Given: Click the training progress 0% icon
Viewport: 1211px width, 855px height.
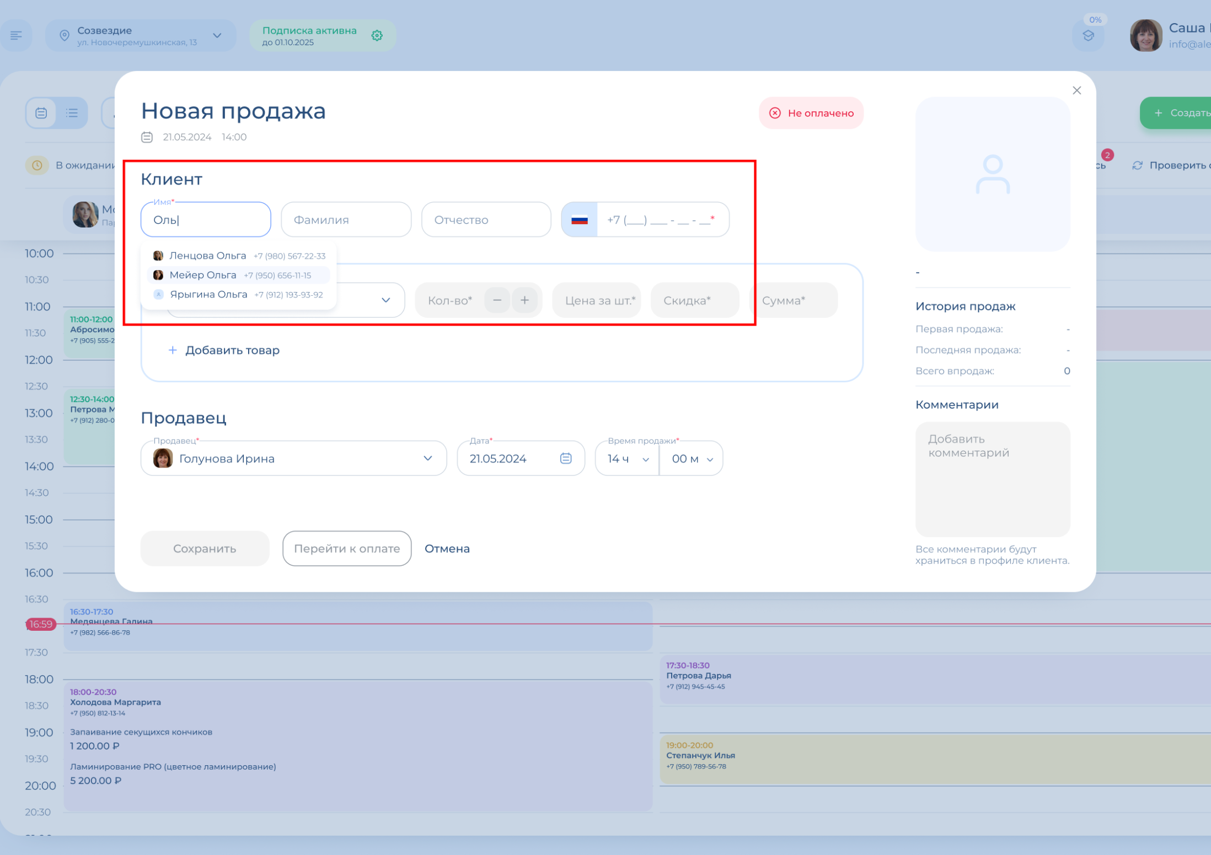Looking at the screenshot, I should click(1088, 36).
